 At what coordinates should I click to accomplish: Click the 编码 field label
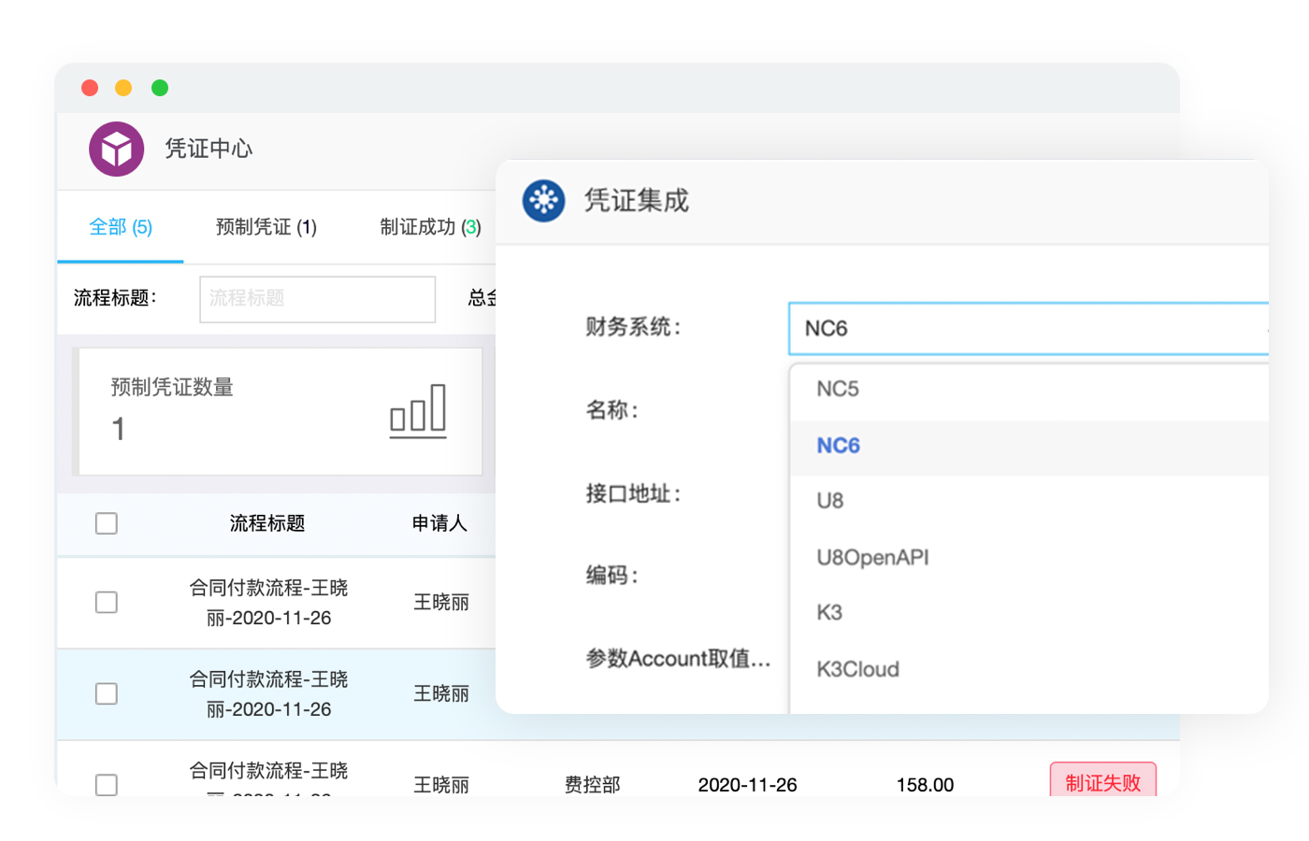click(611, 576)
